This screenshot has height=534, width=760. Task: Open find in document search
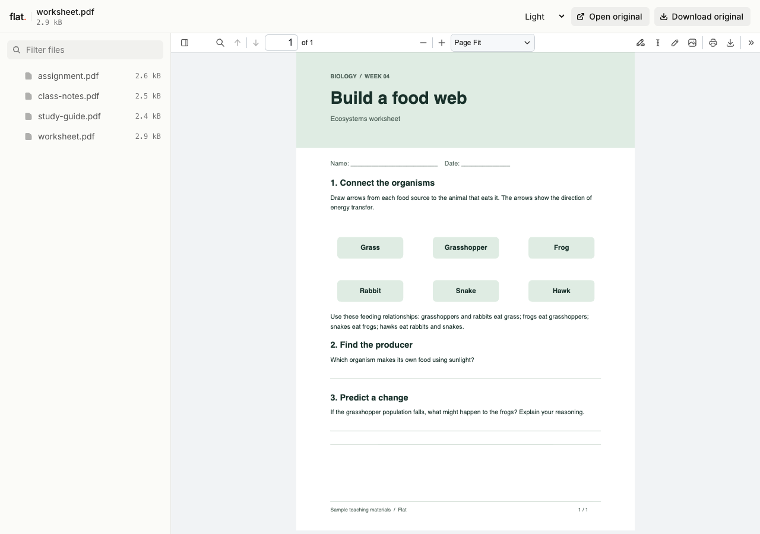220,43
